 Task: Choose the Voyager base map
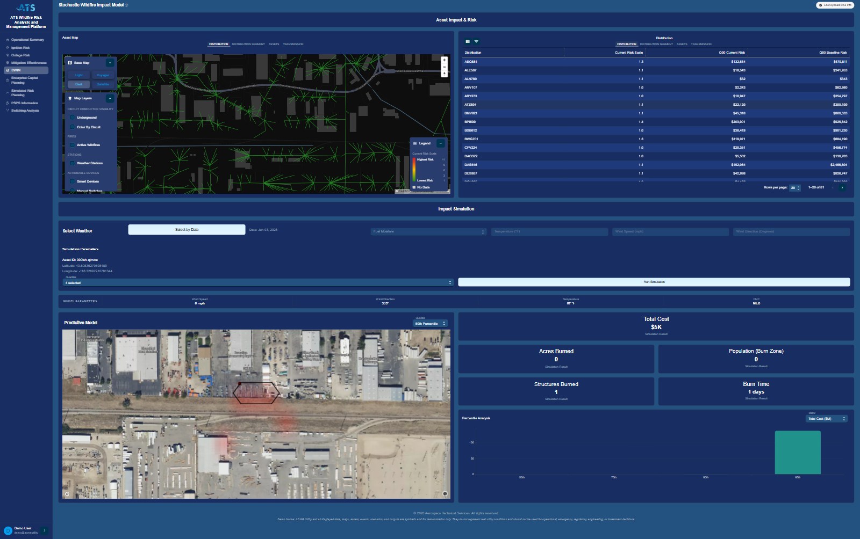click(103, 75)
